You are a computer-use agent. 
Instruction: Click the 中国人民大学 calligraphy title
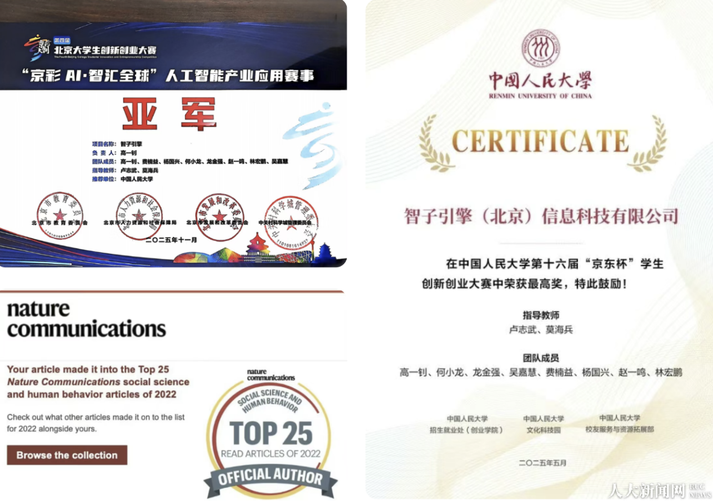540,81
